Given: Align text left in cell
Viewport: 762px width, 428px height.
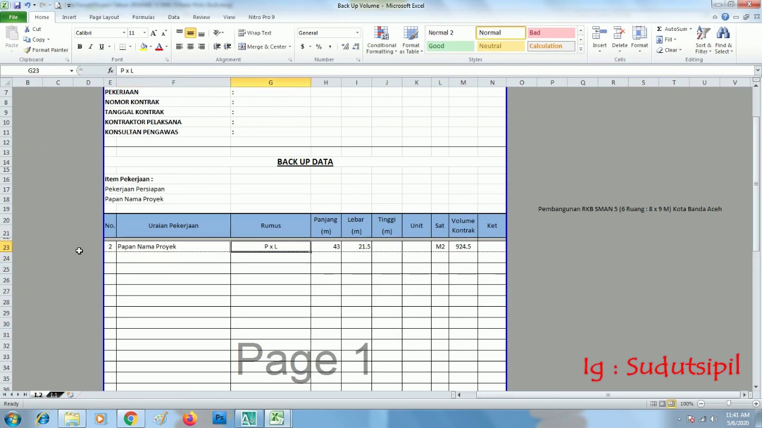Looking at the screenshot, I should coord(179,46).
